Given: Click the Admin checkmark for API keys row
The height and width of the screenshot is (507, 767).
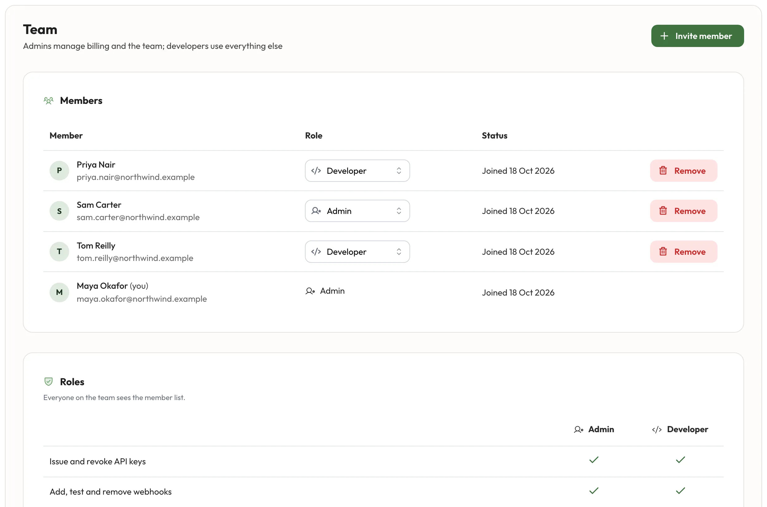Looking at the screenshot, I should tap(594, 460).
